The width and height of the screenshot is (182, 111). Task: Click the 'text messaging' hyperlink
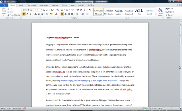67,80
